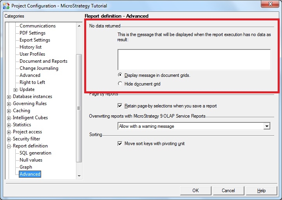Click the Project Configuration title bar icon
282x200 pixels.
(x=6, y=6)
